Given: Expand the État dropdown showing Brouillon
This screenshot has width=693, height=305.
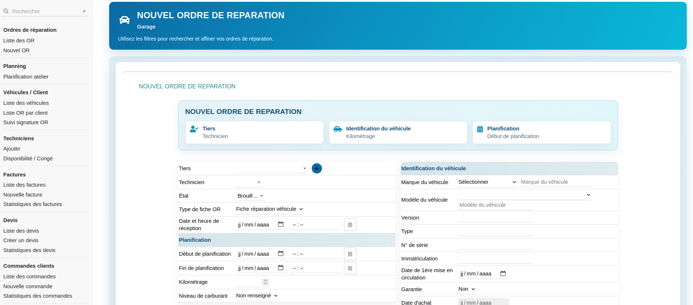Looking at the screenshot, I should (x=250, y=196).
